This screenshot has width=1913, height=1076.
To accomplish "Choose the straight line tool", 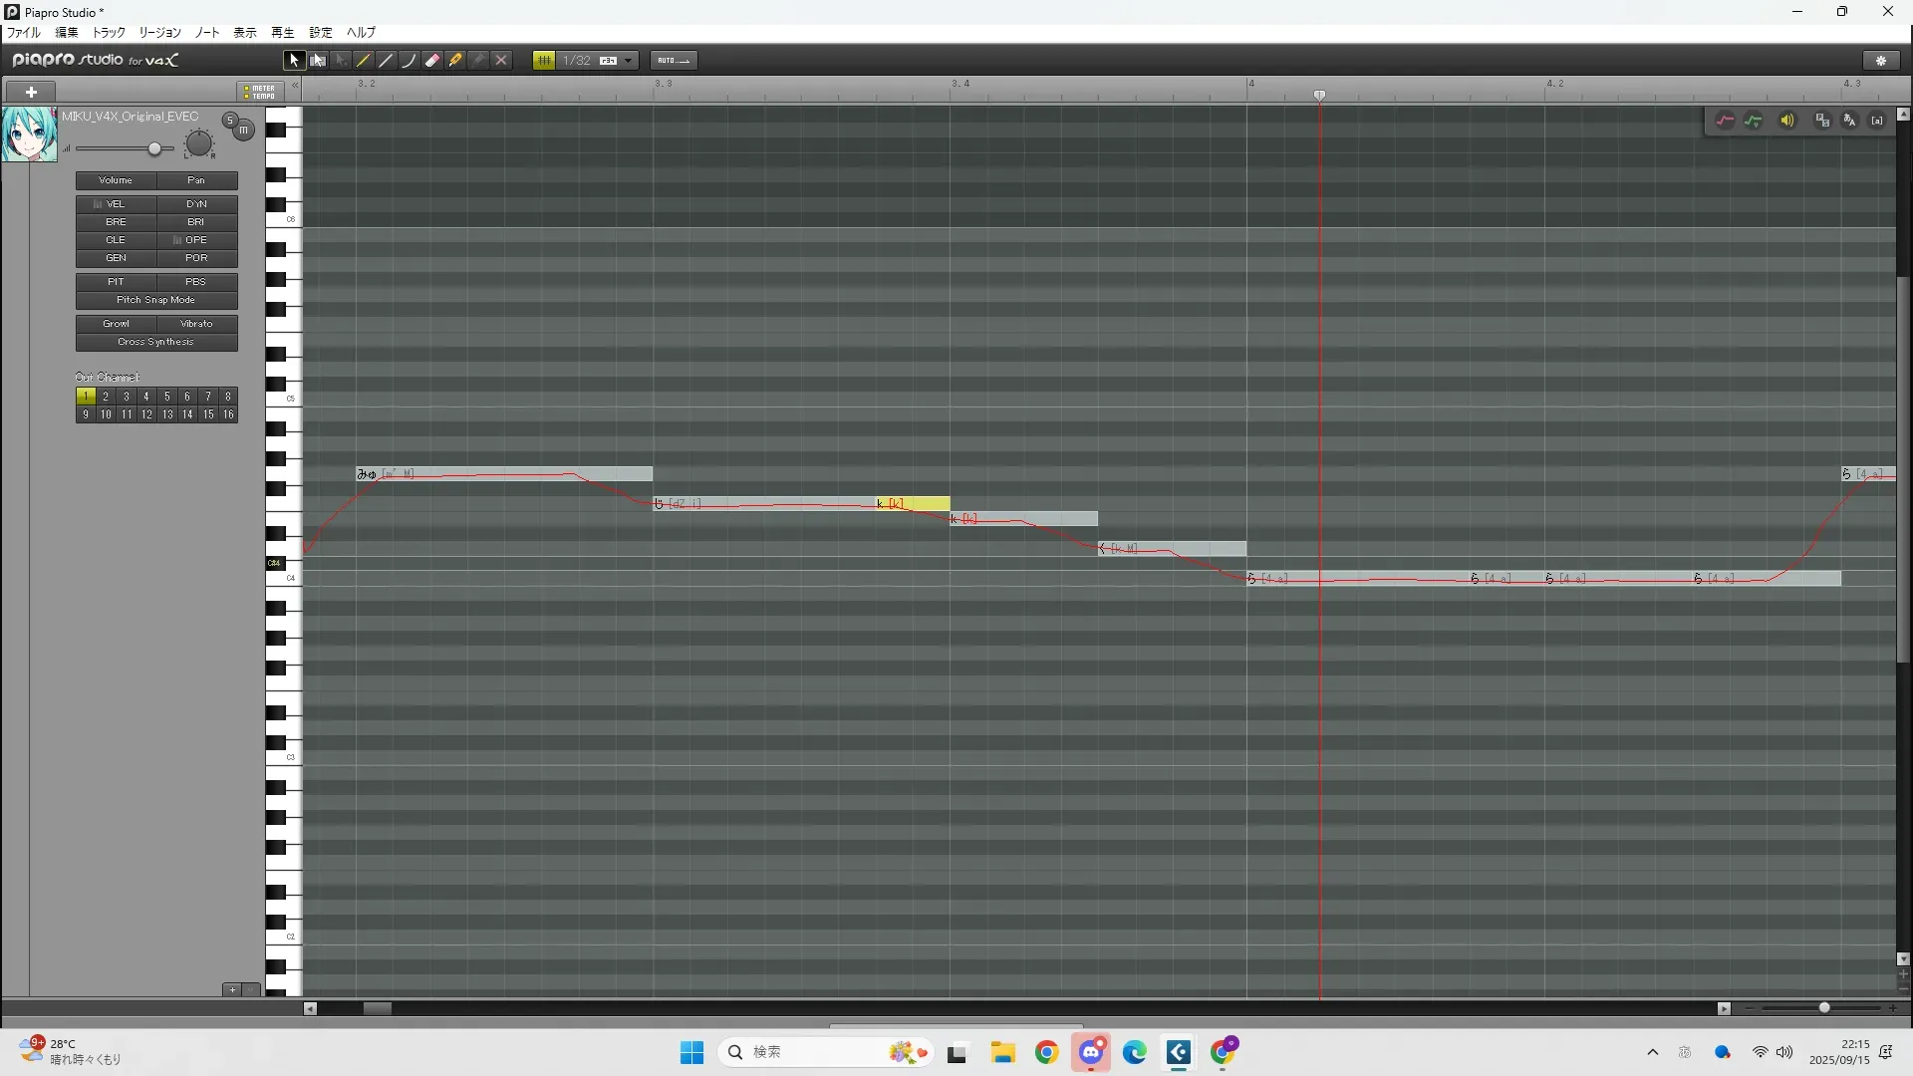I will tap(387, 61).
